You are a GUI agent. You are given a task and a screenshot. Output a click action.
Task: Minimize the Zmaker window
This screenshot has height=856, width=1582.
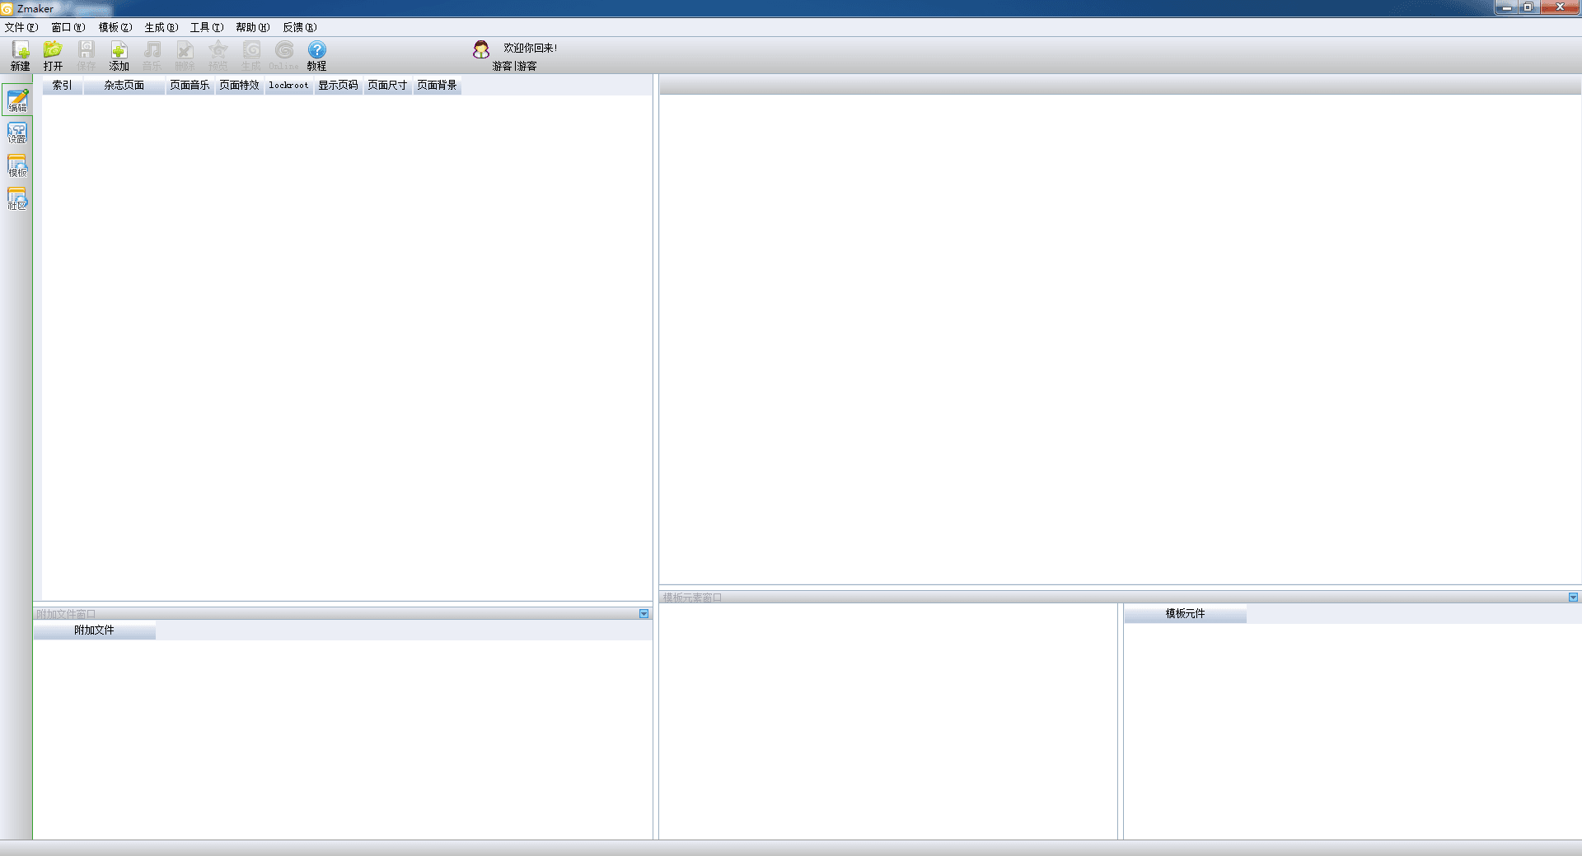(1507, 7)
